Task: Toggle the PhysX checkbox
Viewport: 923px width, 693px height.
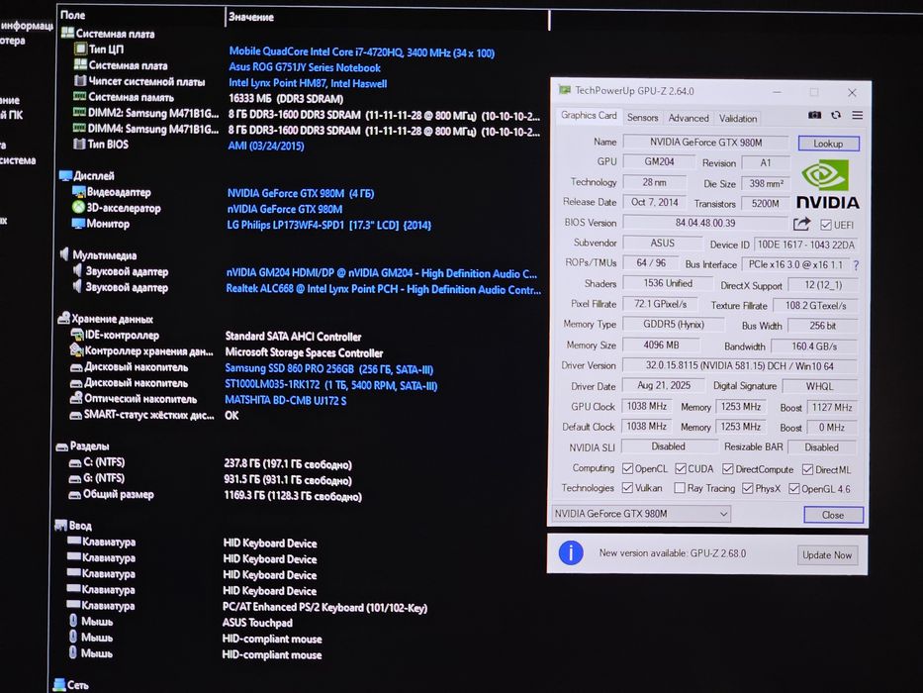Action: click(748, 488)
